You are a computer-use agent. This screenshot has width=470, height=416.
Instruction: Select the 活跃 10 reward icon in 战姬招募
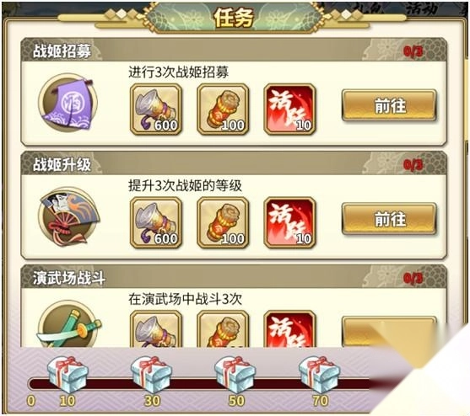coord(289,109)
